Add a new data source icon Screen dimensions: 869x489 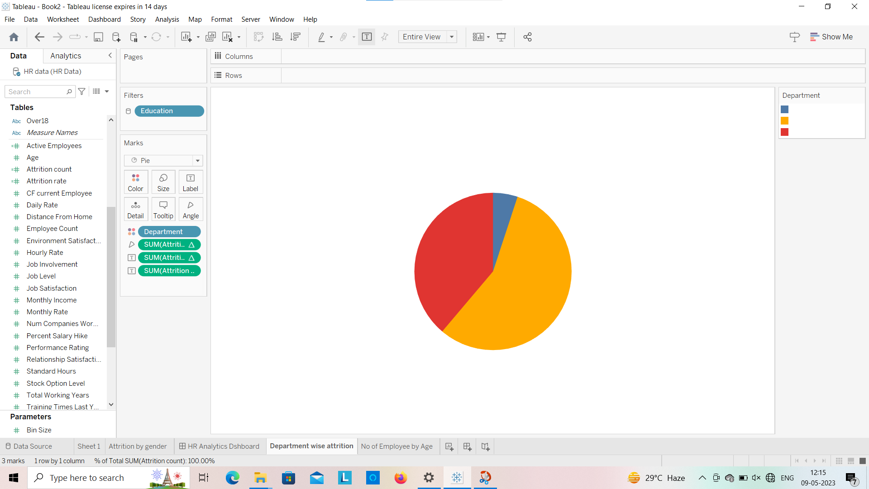click(116, 37)
